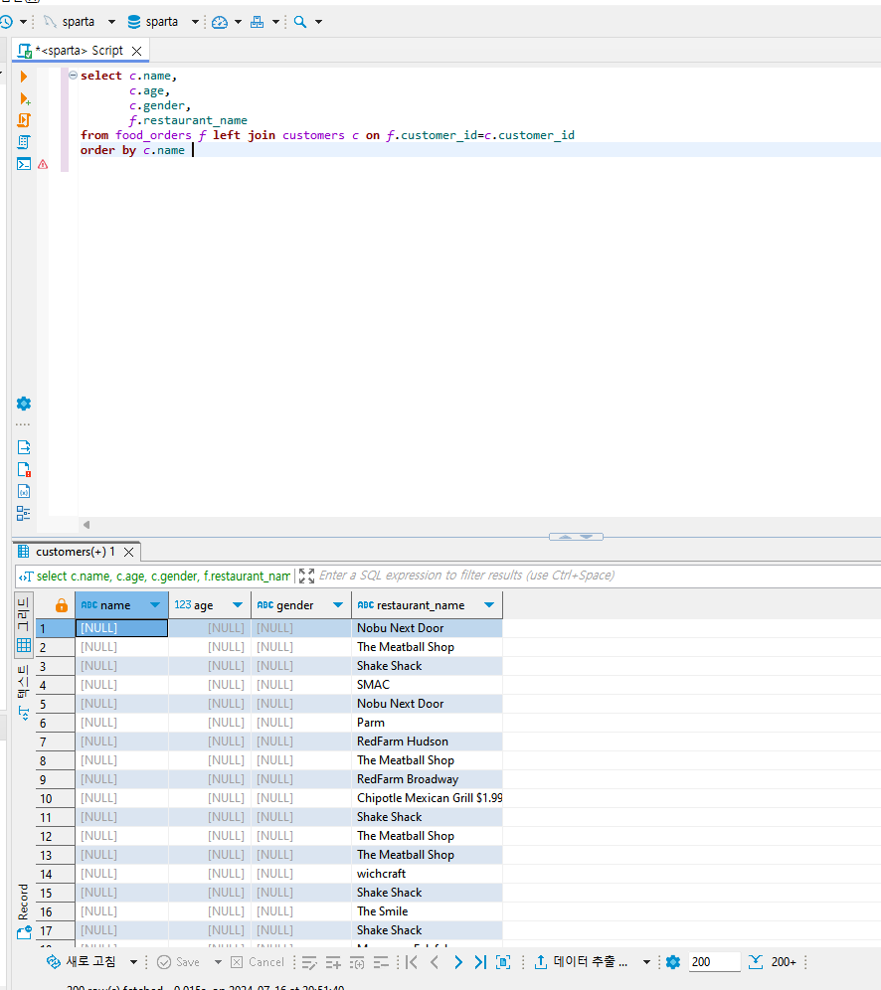Select the RedFarm Hudson cell
Image resolution: width=881 pixels, height=990 pixels.
(427, 742)
